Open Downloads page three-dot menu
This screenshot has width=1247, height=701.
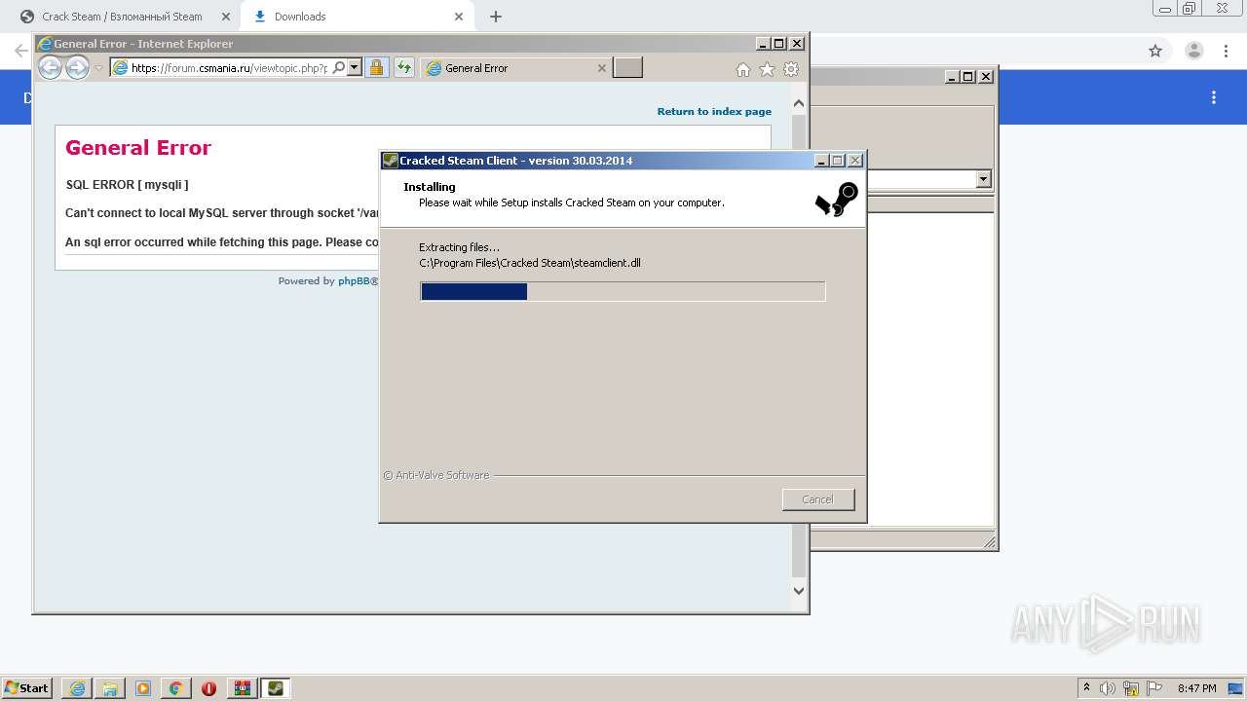tap(1214, 97)
